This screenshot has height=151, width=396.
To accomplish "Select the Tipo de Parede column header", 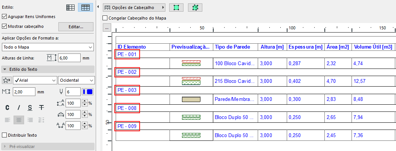I will [x=235, y=47].
